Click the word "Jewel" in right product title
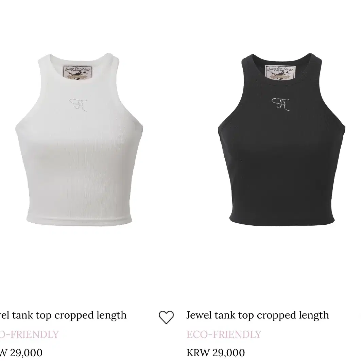 (199, 315)
